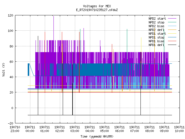Click the NPD1 start legend label
Viewport: 185px width, 139px height.
click(157, 34)
